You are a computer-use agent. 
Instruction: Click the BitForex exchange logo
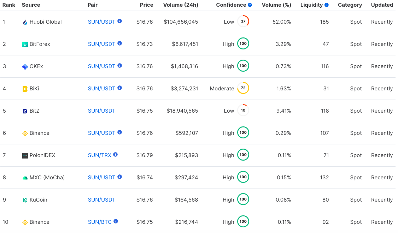pyautogui.click(x=25, y=44)
